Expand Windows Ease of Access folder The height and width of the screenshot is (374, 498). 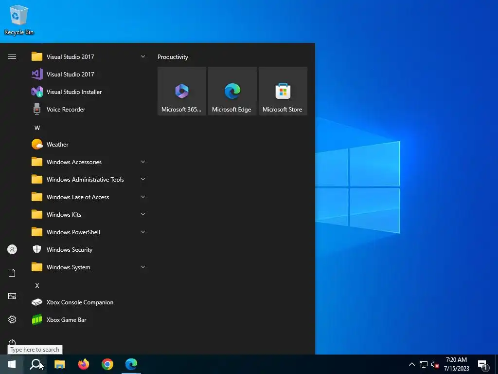[x=88, y=197]
